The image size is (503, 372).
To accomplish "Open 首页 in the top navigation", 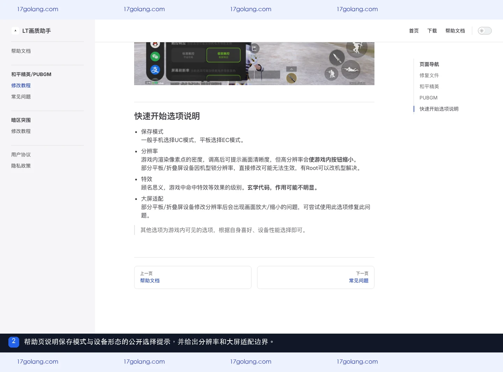I will [414, 31].
